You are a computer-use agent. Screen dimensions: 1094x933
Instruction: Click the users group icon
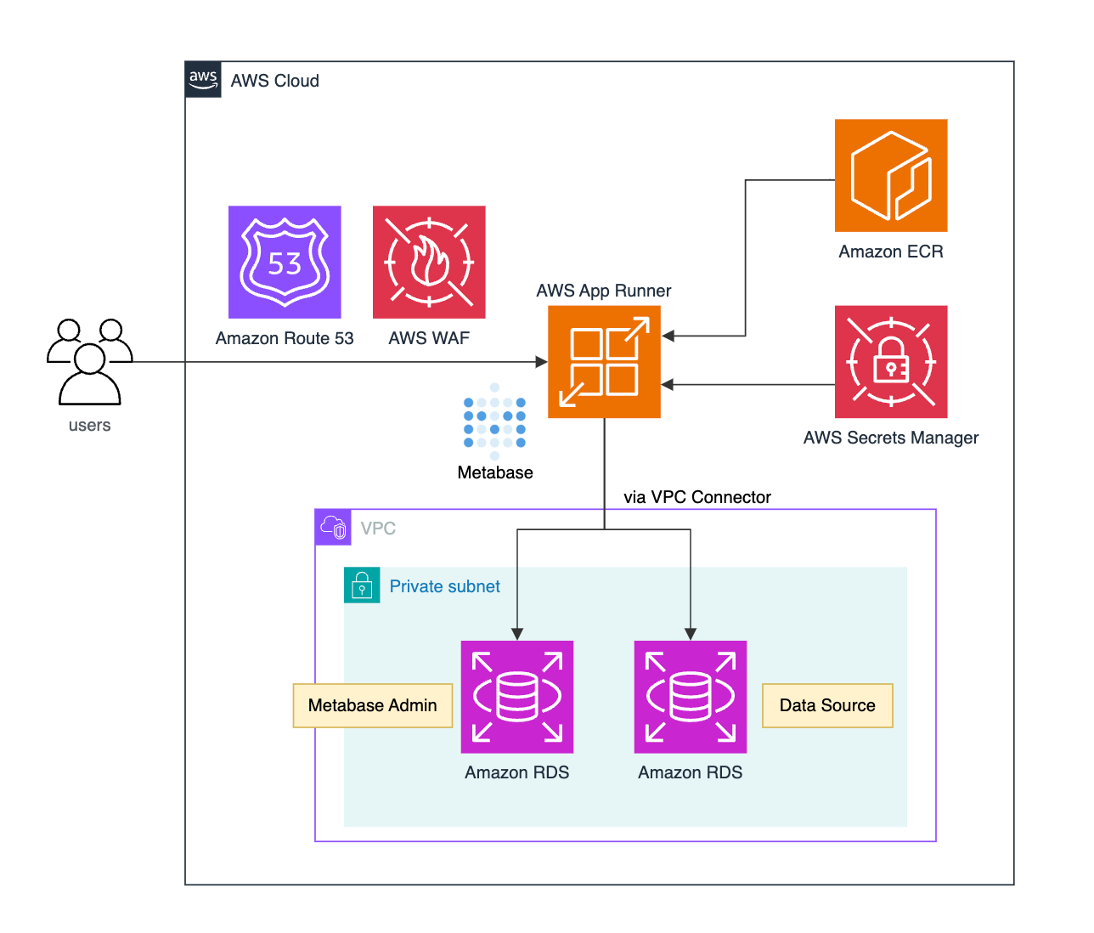[x=90, y=362]
